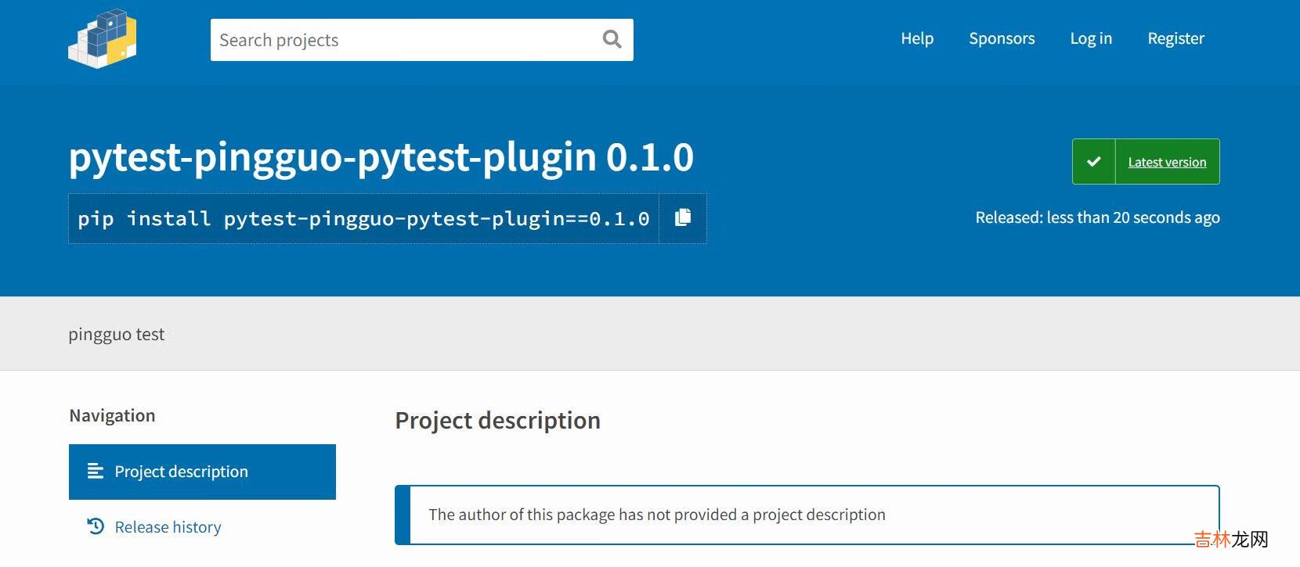The width and height of the screenshot is (1300, 567).
Task: Click the Project description main heading
Action: tap(497, 421)
